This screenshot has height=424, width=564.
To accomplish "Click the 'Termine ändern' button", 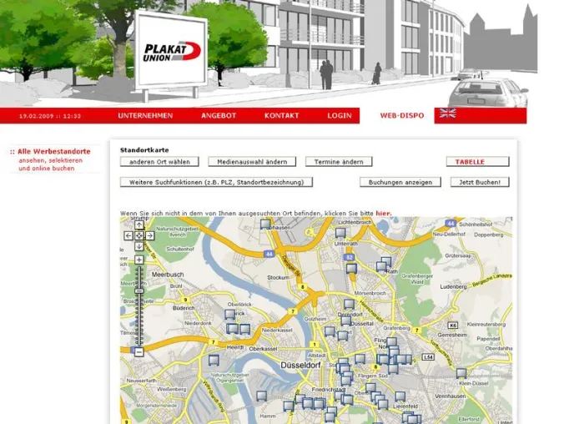I will (339, 162).
